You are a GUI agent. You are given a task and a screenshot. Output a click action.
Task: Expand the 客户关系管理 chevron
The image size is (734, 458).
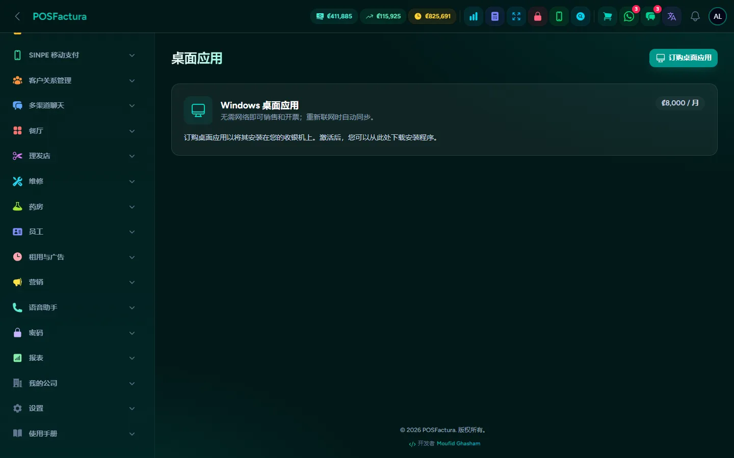132,80
